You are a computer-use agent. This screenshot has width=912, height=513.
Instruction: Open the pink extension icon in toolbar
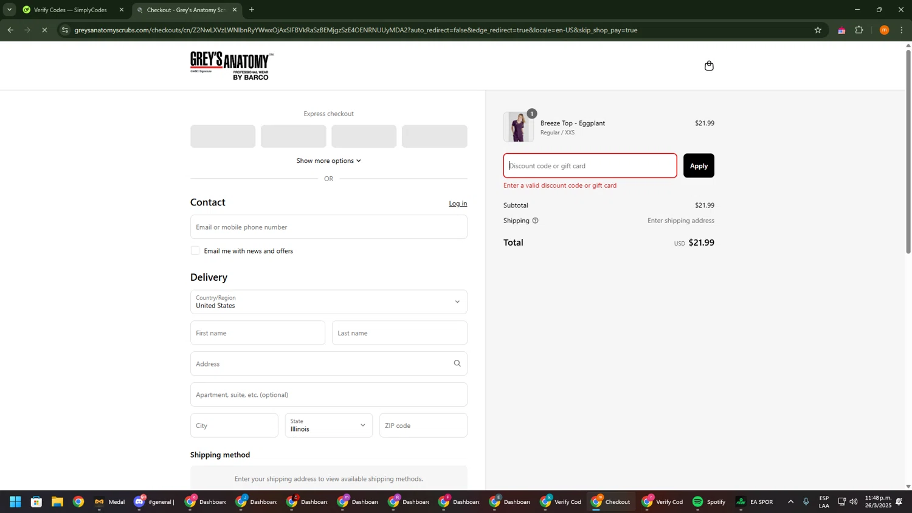click(841, 30)
